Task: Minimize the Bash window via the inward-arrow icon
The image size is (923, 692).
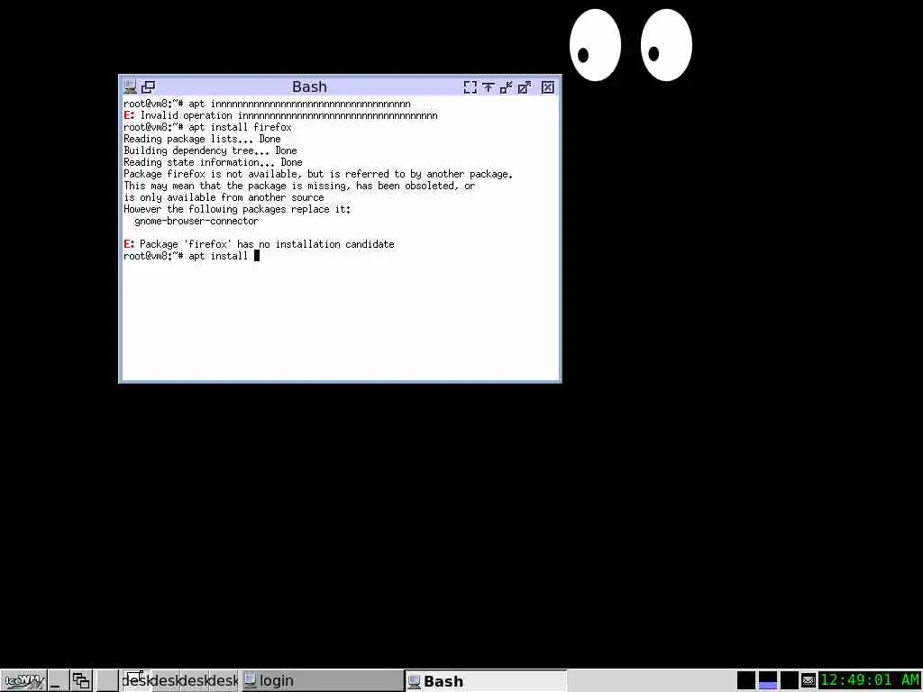Action: [506, 87]
